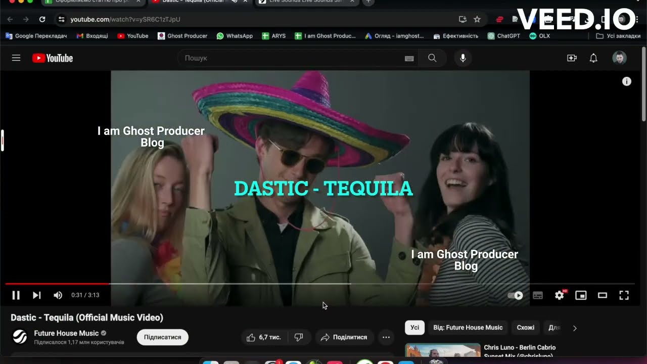Go to the YouTube home logo
Image resolution: width=647 pixels, height=364 pixels.
(53, 58)
